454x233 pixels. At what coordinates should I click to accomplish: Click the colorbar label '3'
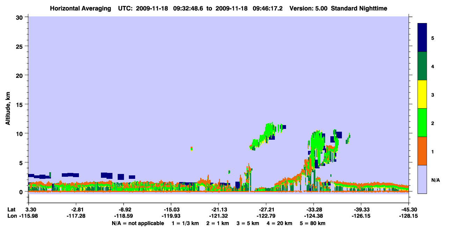[x=433, y=95]
